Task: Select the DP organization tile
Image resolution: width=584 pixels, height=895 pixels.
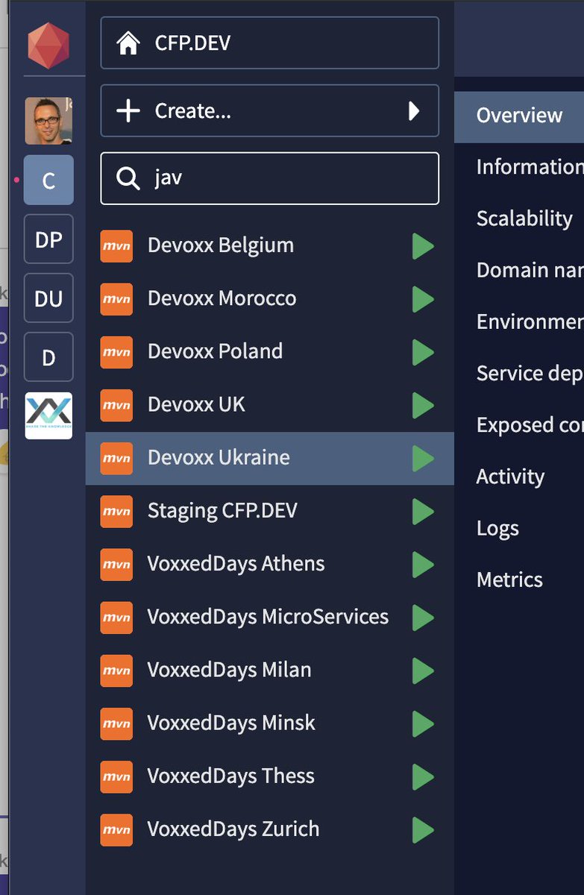Action: (48, 239)
